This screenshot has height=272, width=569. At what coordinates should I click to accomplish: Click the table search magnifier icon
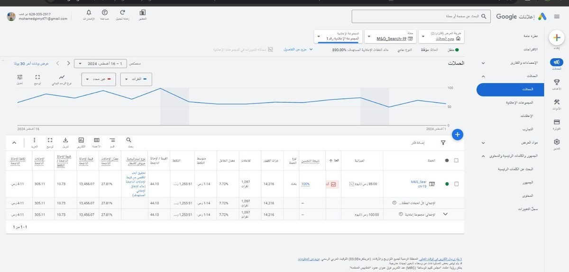click(x=129, y=140)
